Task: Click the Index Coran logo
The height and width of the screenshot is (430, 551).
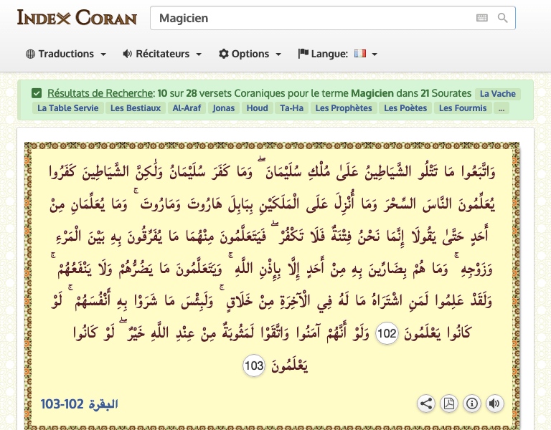Action: click(x=77, y=18)
